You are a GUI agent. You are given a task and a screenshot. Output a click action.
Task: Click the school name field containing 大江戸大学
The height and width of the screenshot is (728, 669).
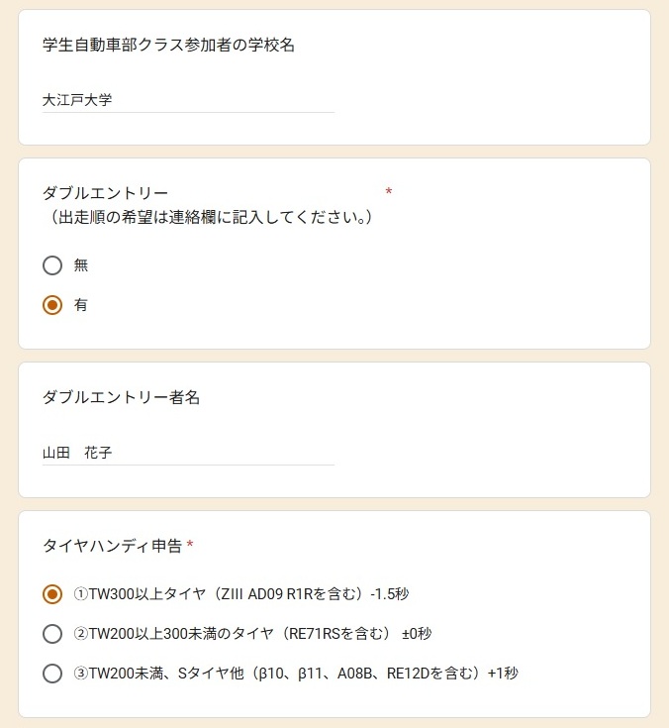[x=188, y=100]
